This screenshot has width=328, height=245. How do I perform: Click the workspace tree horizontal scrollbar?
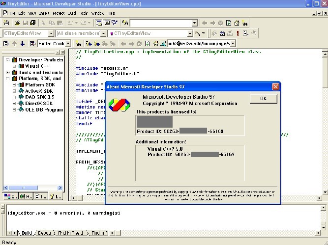pos(33,188)
